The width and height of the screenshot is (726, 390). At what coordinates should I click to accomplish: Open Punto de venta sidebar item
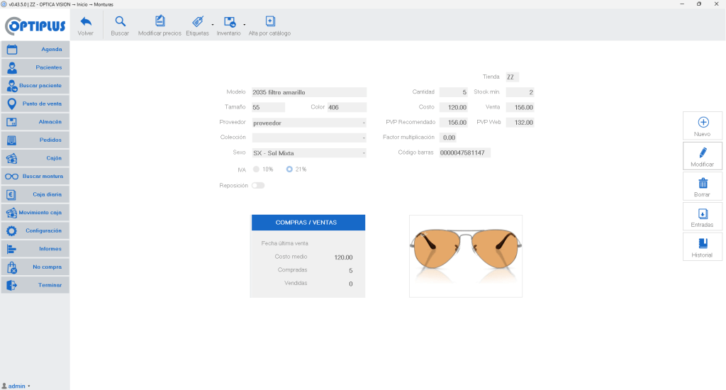click(x=35, y=104)
